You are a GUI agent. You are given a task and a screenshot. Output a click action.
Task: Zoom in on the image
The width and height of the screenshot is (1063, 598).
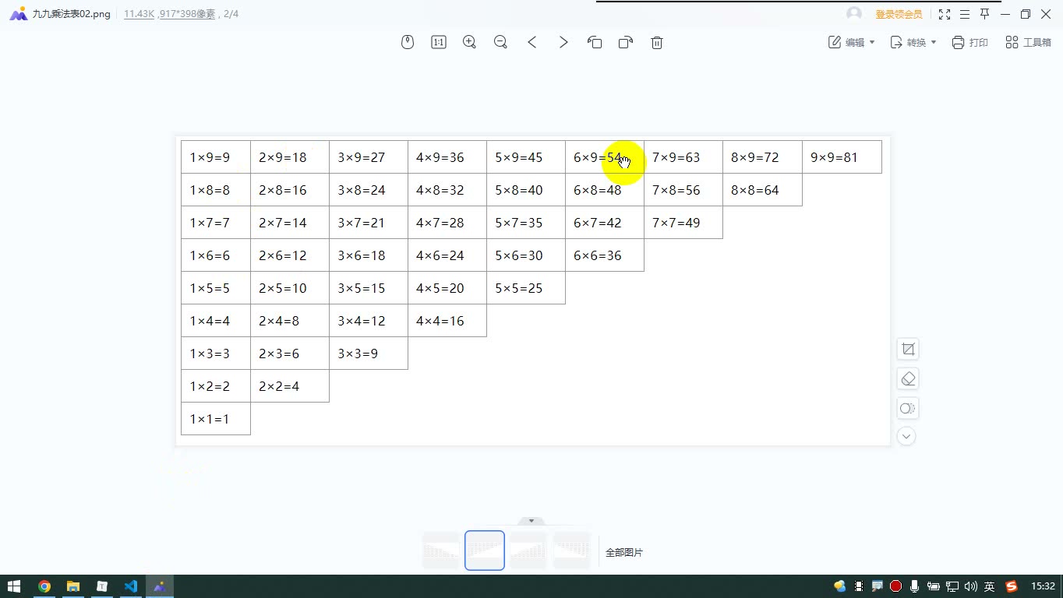pyautogui.click(x=469, y=42)
